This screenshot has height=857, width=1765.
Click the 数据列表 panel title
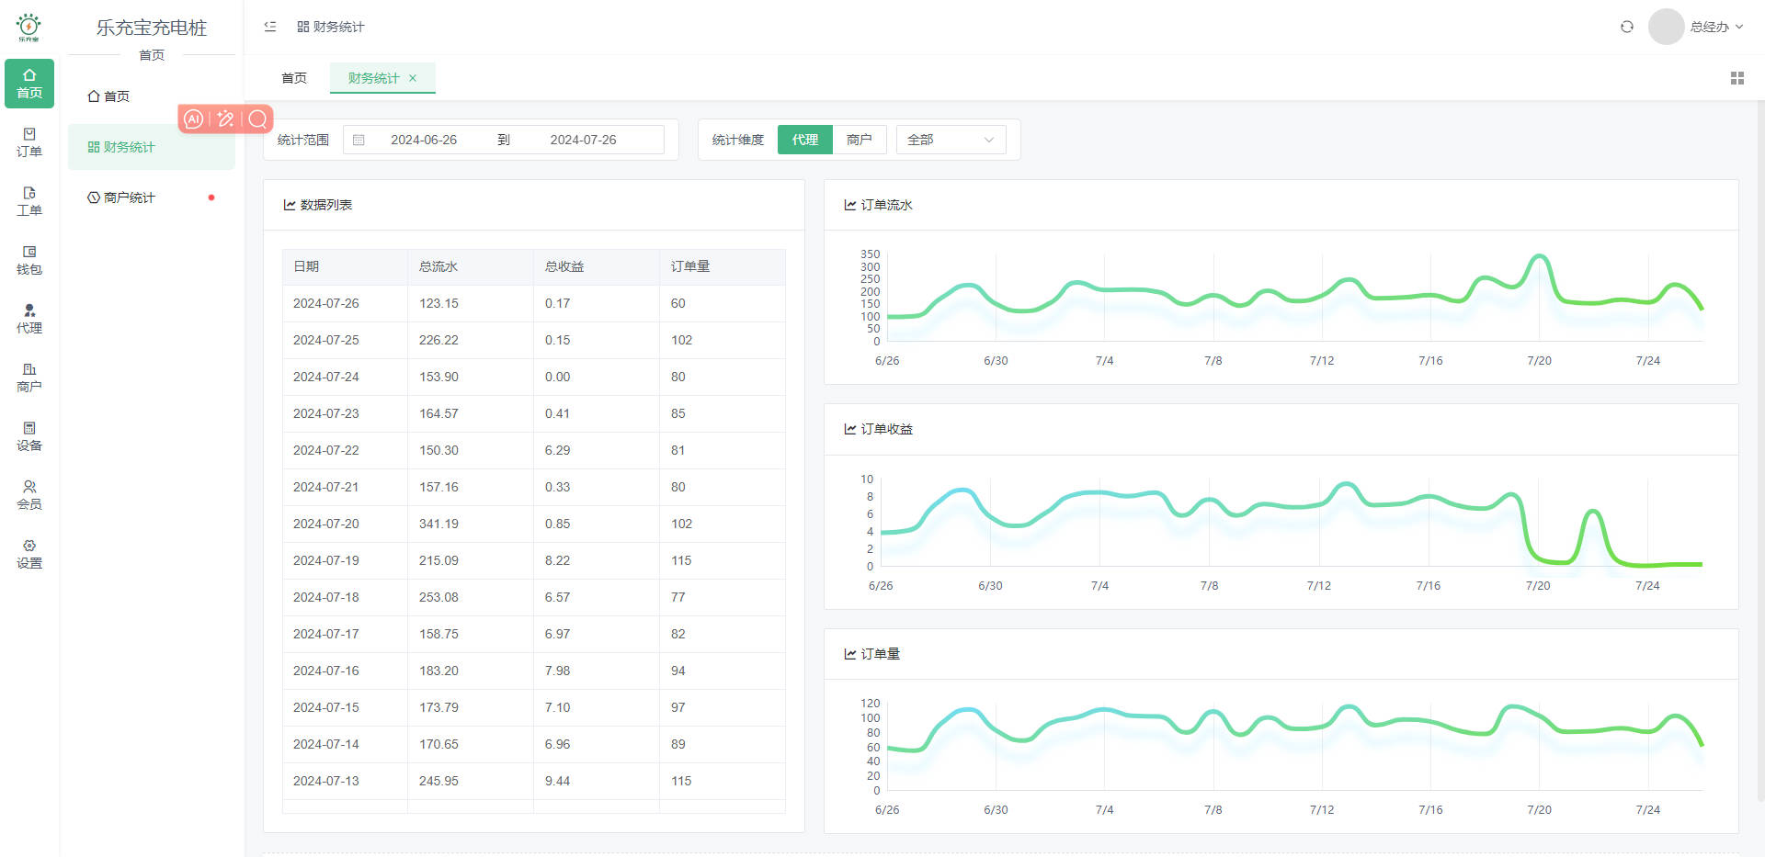[x=326, y=205]
